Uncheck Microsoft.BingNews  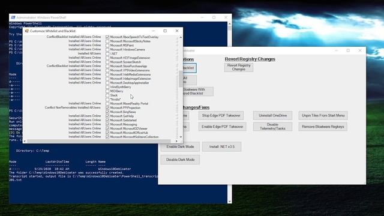point(107,112)
